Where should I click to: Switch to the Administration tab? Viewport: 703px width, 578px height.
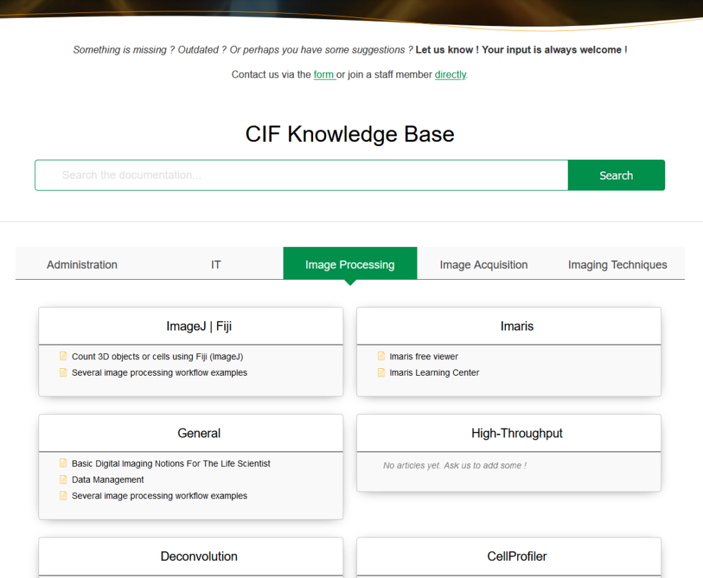click(82, 265)
